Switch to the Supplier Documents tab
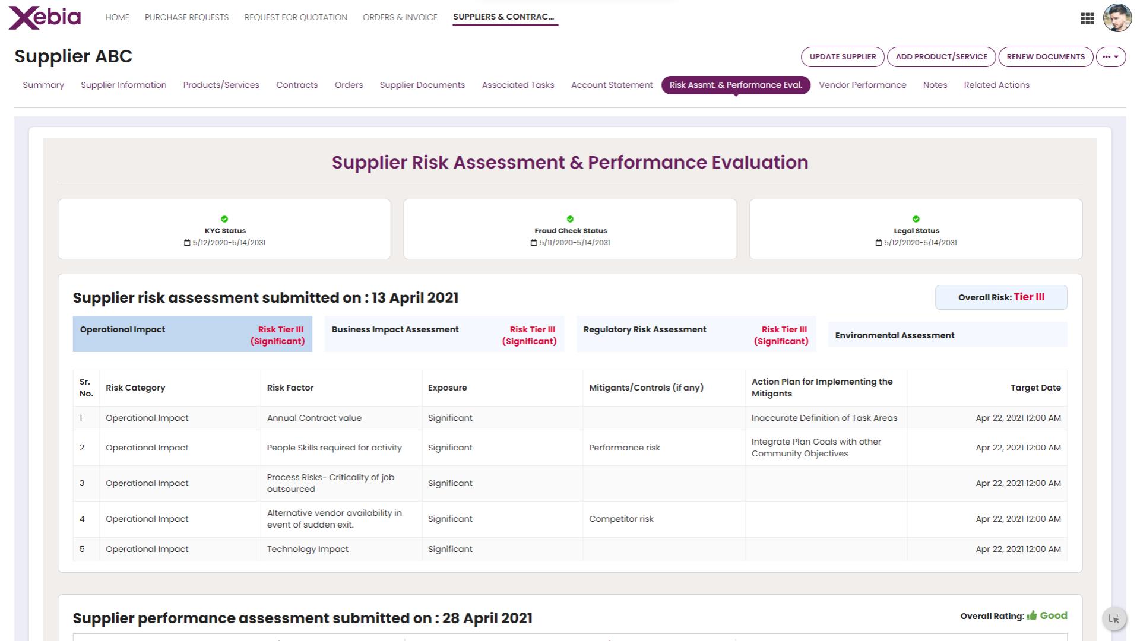The image size is (1140, 641). [422, 85]
